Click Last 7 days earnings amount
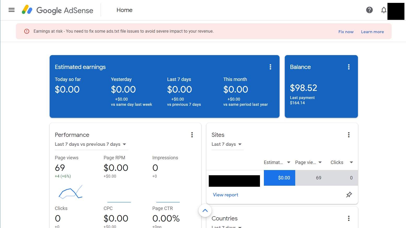Image resolution: width=406 pixels, height=228 pixels. [179, 90]
